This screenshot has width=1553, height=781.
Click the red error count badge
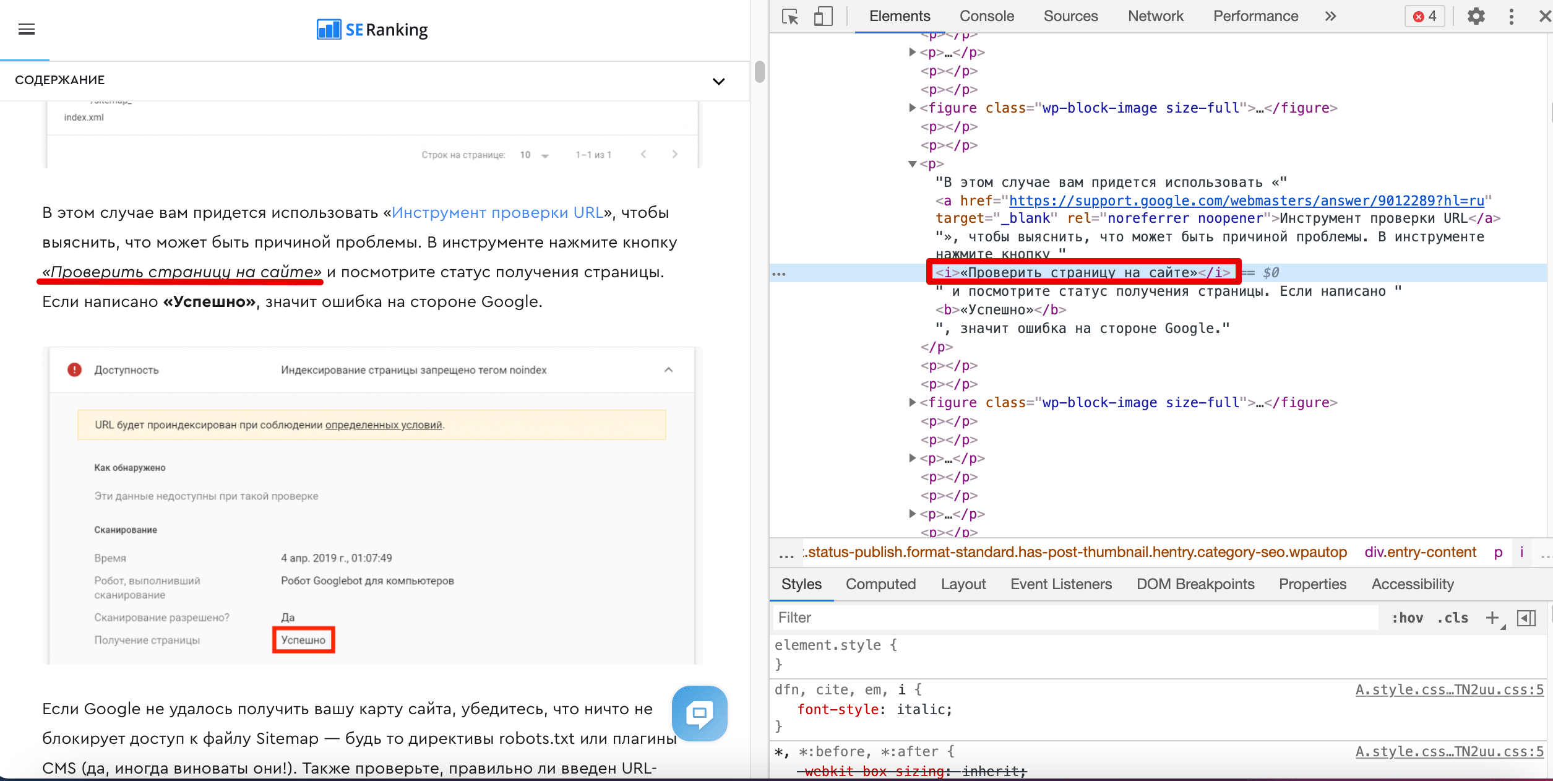coord(1425,17)
